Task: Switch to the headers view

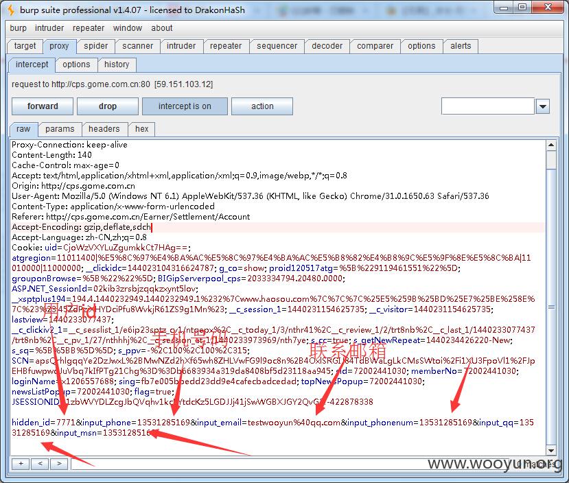Action: pyautogui.click(x=104, y=129)
